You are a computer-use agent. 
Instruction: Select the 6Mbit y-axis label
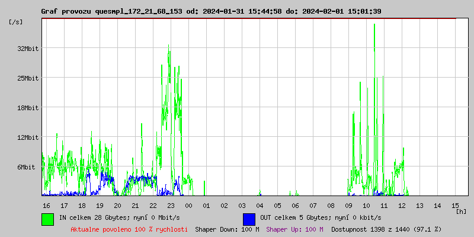[26, 167]
